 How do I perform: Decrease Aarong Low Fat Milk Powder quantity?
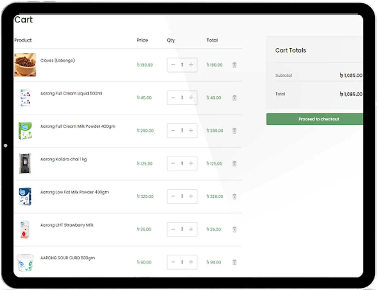[173, 196]
